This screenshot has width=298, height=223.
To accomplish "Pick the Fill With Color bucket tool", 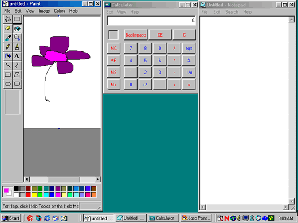I will (17, 29).
